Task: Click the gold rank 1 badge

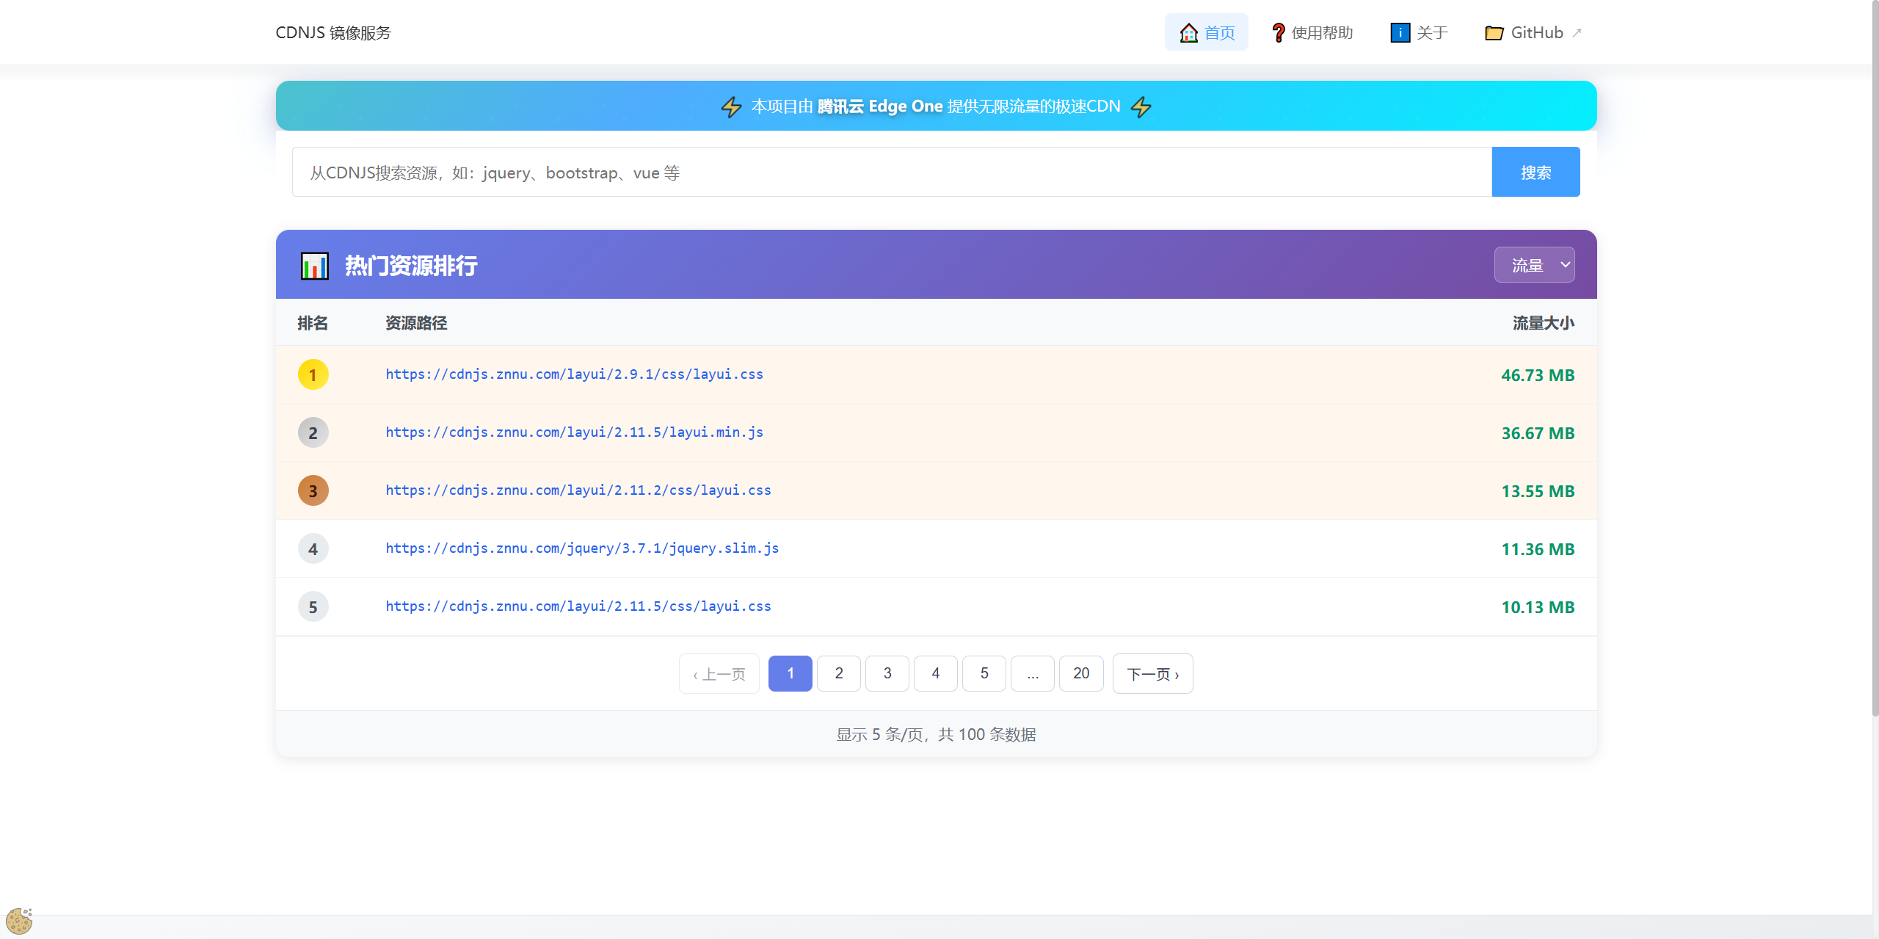Action: pyautogui.click(x=313, y=374)
